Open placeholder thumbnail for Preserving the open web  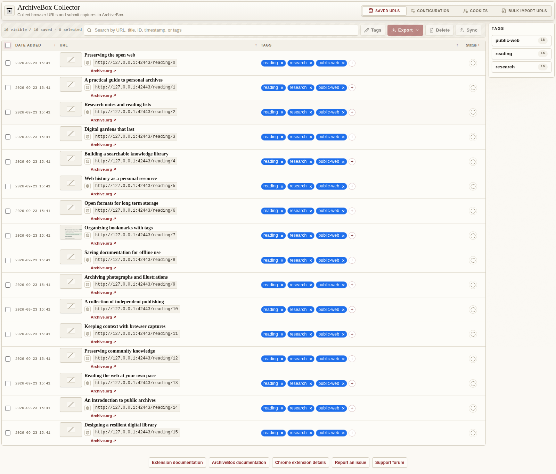pos(71,60)
